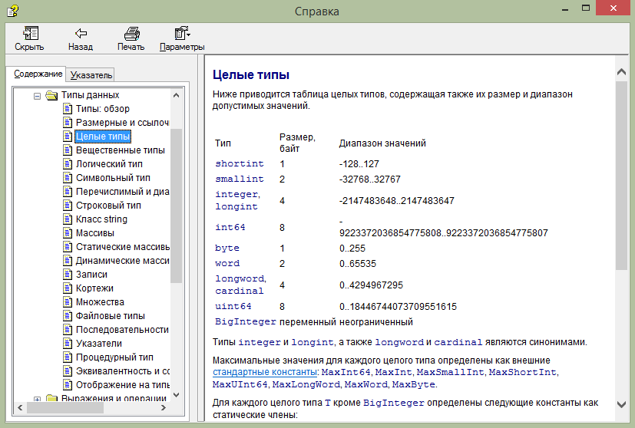Open the Типы: обзор topic

tap(102, 109)
